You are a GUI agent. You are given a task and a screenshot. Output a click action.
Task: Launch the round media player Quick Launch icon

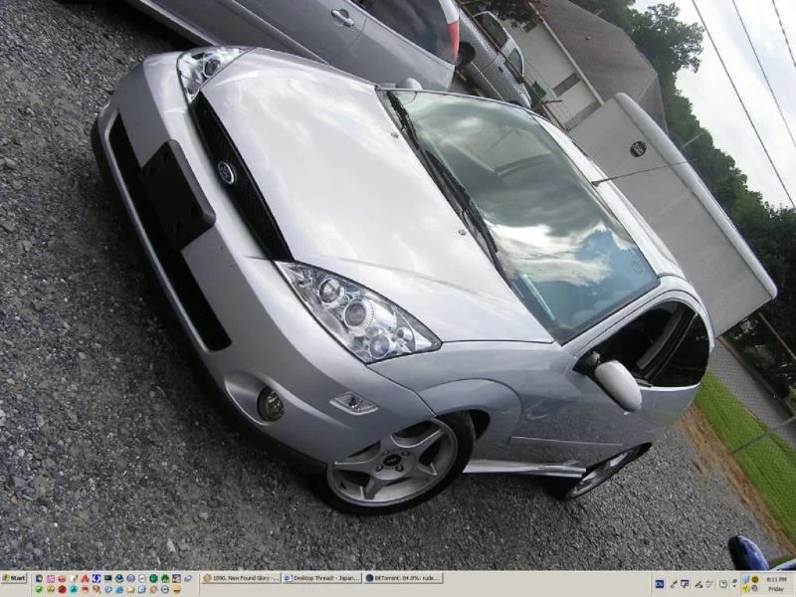165,589
